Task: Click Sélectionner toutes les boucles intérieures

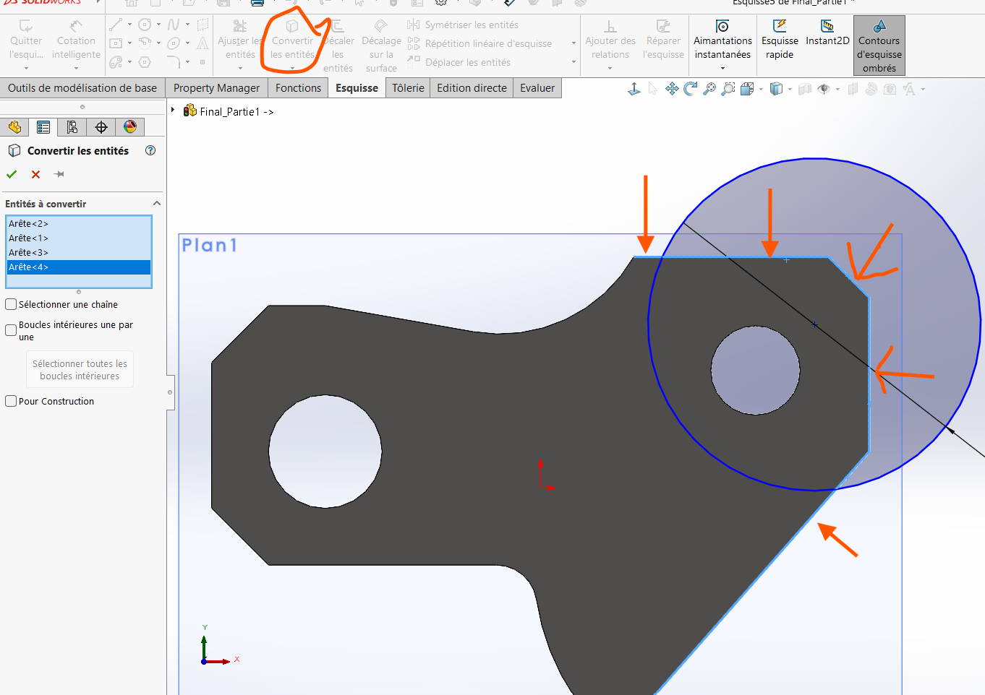Action: (x=80, y=370)
